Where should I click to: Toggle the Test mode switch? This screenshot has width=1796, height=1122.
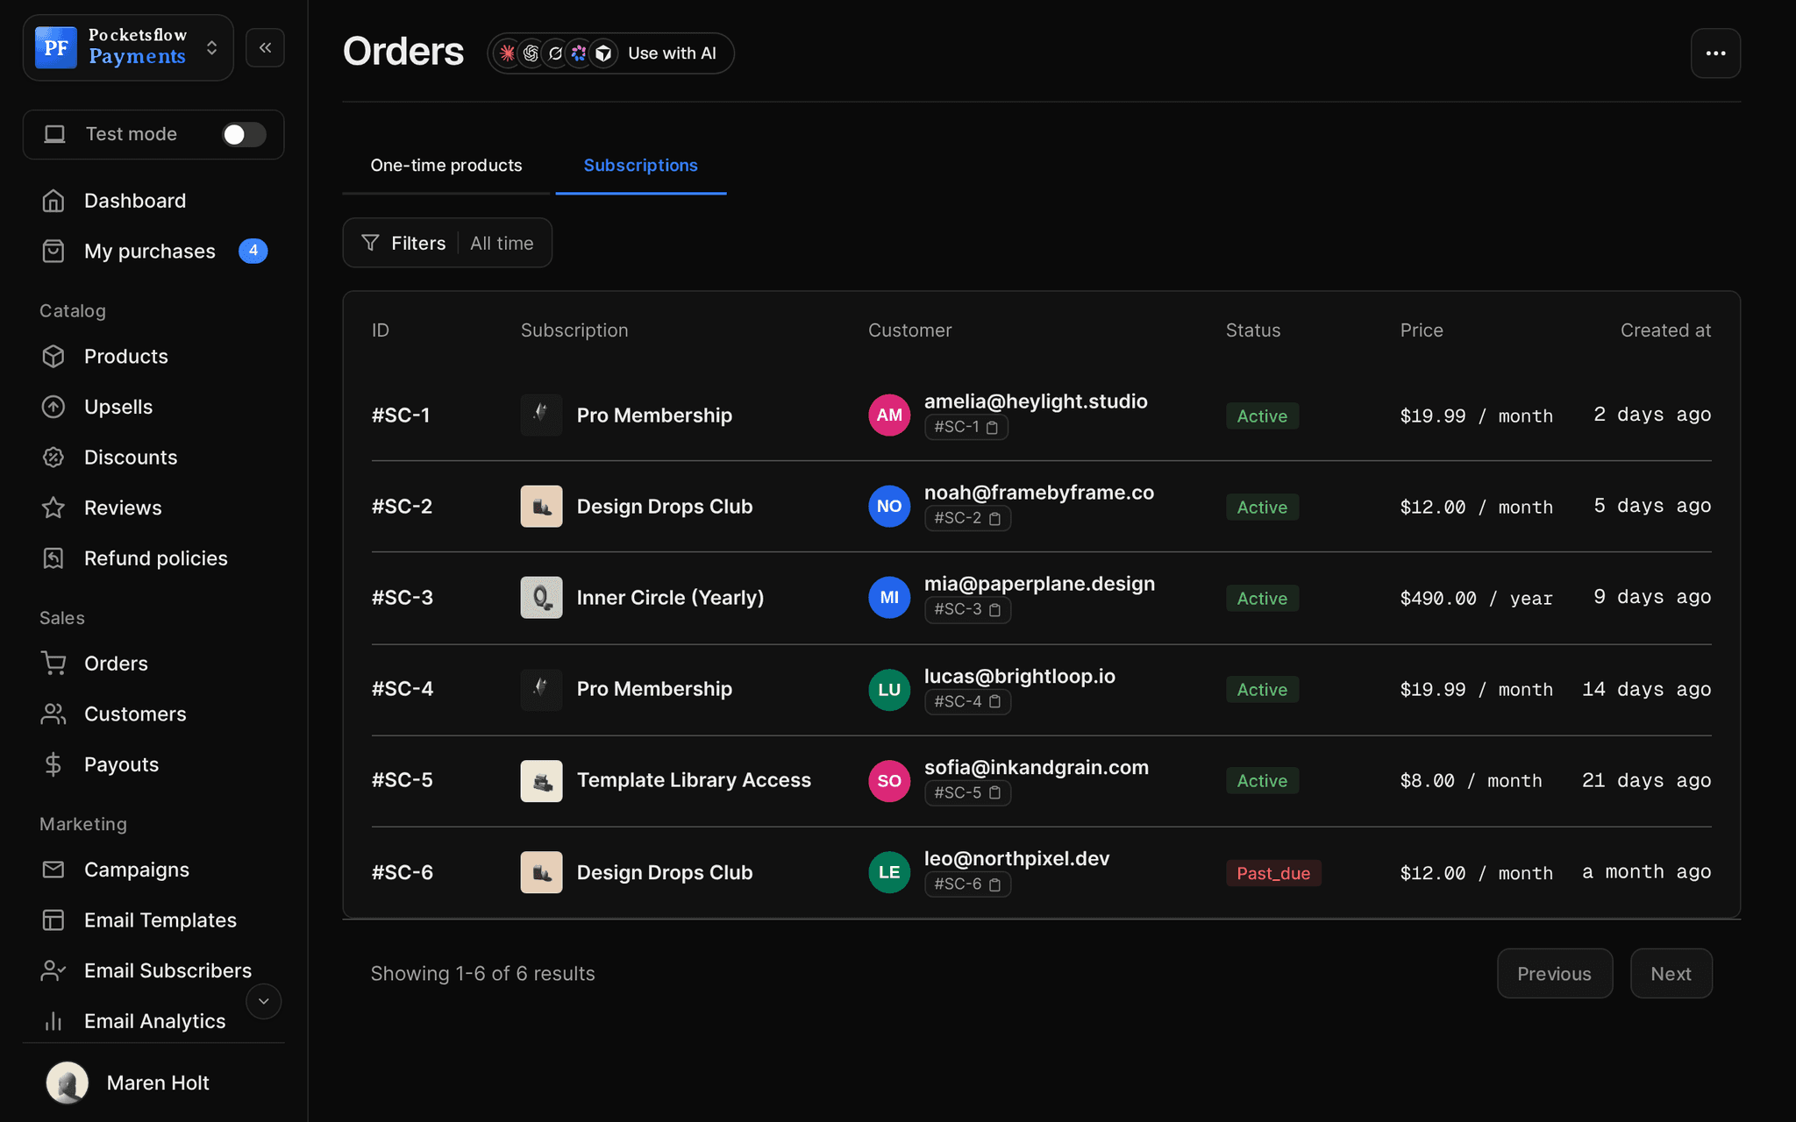click(x=244, y=134)
